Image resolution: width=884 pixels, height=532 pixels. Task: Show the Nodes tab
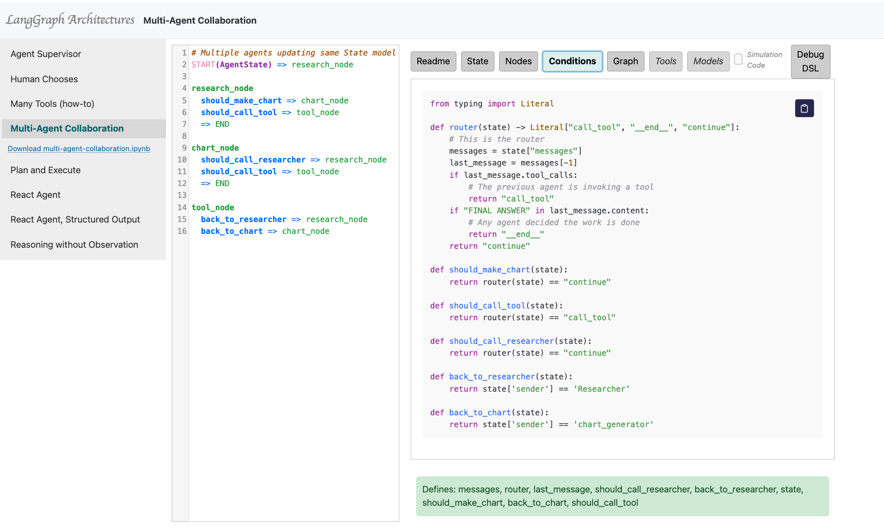tap(518, 61)
